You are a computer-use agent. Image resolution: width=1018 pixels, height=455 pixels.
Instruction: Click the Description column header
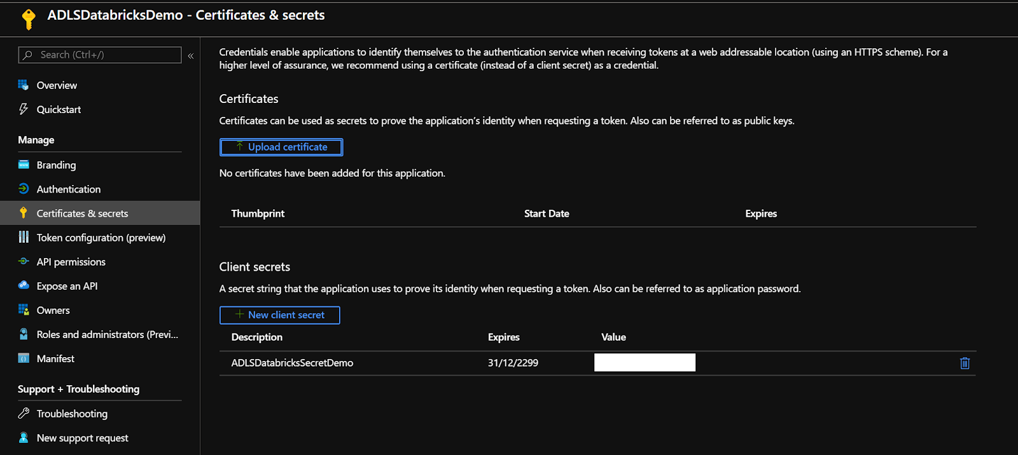(257, 337)
